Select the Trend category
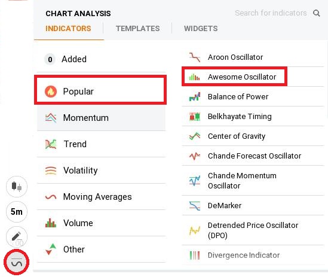This screenshot has height=277, width=328. 102,144
